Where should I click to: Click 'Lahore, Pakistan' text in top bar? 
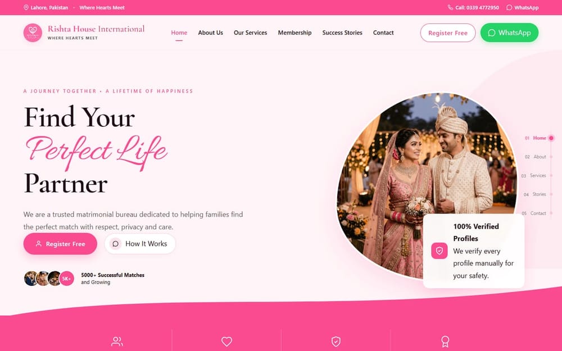(49, 7)
